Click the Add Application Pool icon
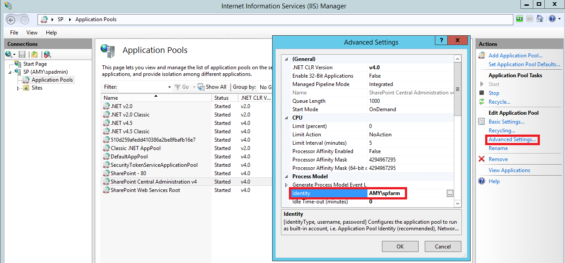 pyautogui.click(x=482, y=56)
